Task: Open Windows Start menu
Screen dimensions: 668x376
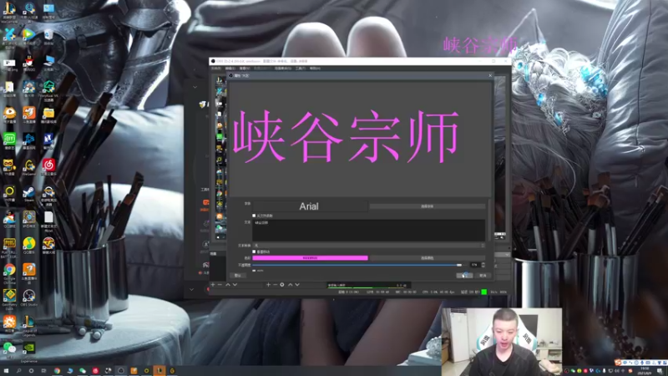Action: [x=6, y=371]
